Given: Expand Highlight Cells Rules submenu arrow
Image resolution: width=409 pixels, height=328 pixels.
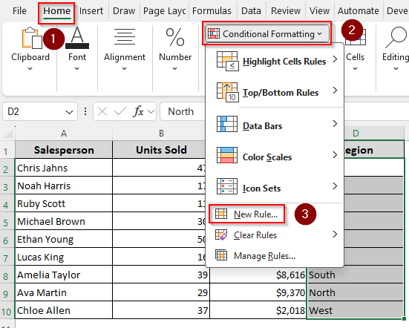Looking at the screenshot, I should point(335,59).
